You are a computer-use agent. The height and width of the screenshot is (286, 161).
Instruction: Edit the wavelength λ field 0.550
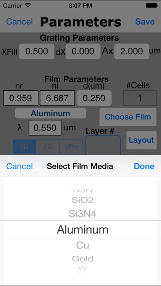pyautogui.click(x=45, y=128)
